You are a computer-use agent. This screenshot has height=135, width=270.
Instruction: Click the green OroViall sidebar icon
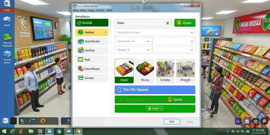coord(79,23)
